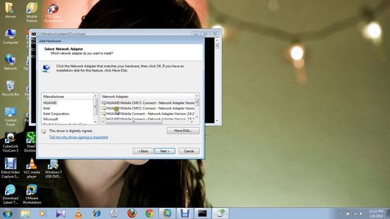Open the shivam folder on the desktop

click(x=10, y=10)
